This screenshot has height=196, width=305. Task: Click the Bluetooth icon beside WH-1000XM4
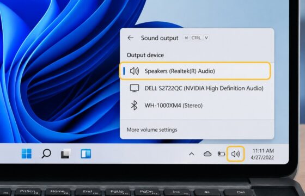[134, 106]
